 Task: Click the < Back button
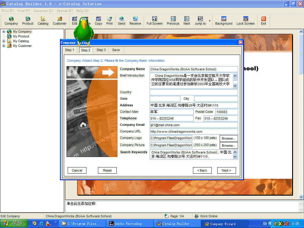pos(202,170)
